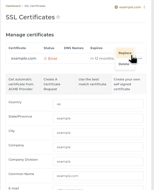Click the Expires column header
This screenshot has height=190, width=154.
[x=97, y=48]
